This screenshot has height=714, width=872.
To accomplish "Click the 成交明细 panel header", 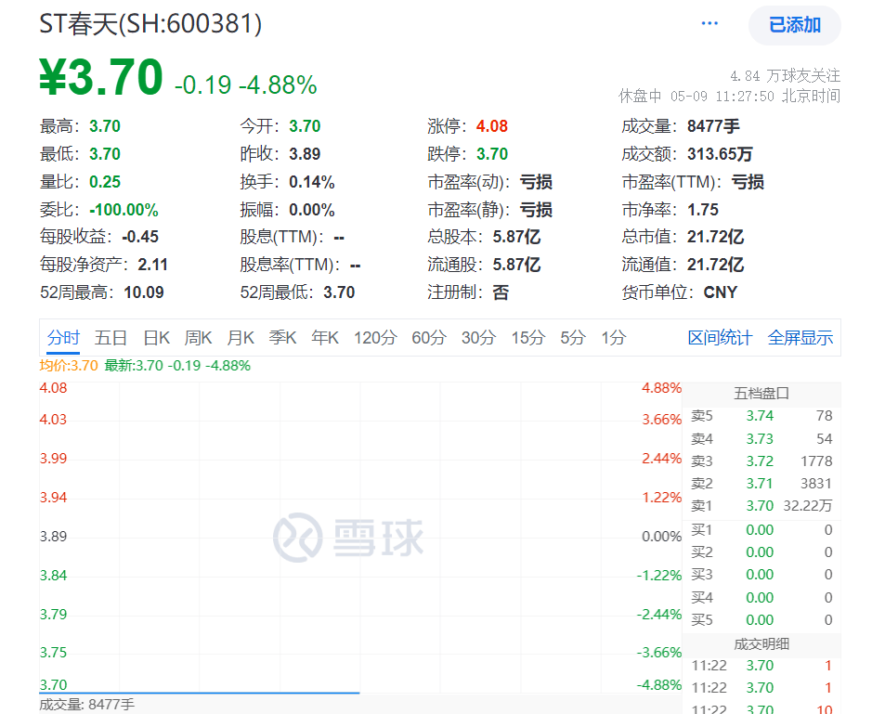I will pyautogui.click(x=761, y=644).
